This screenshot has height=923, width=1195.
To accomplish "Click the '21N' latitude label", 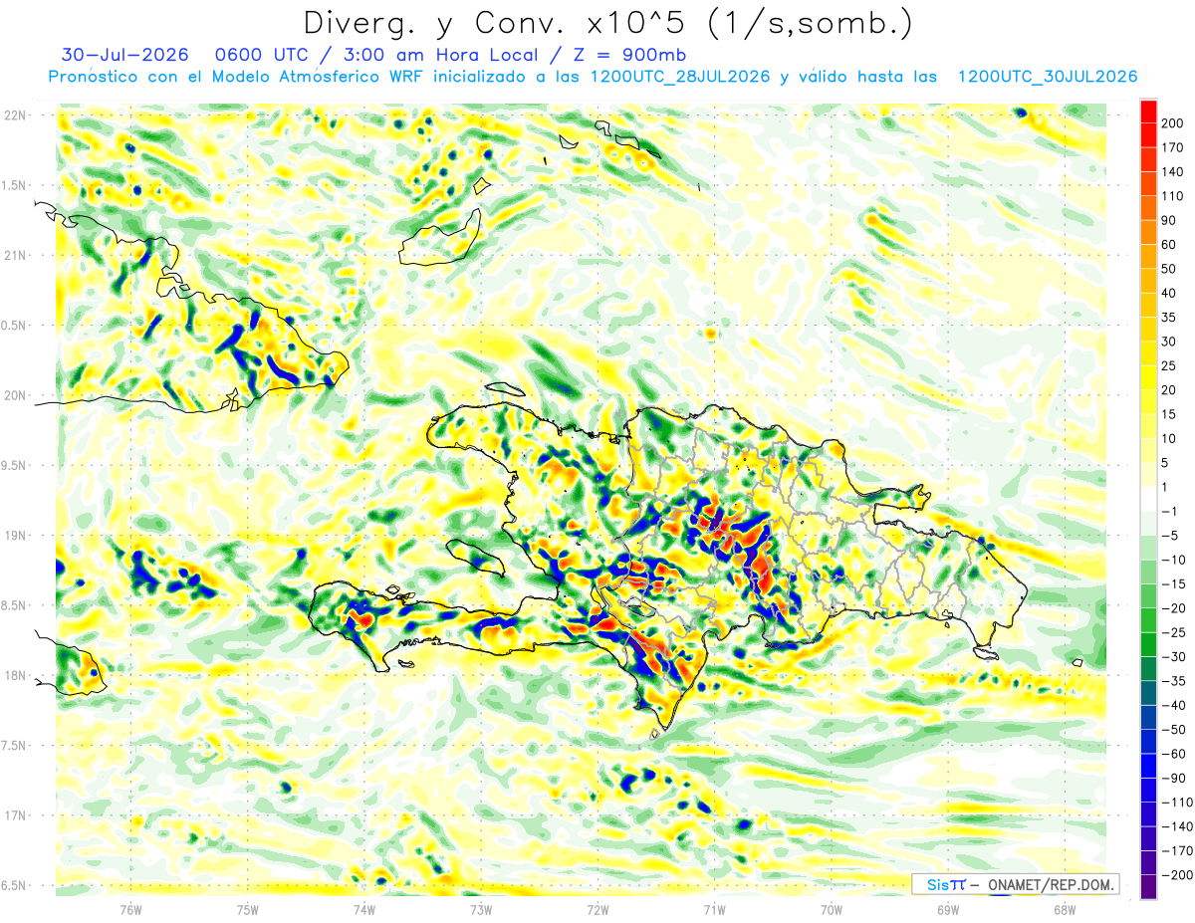I will 14,255.
